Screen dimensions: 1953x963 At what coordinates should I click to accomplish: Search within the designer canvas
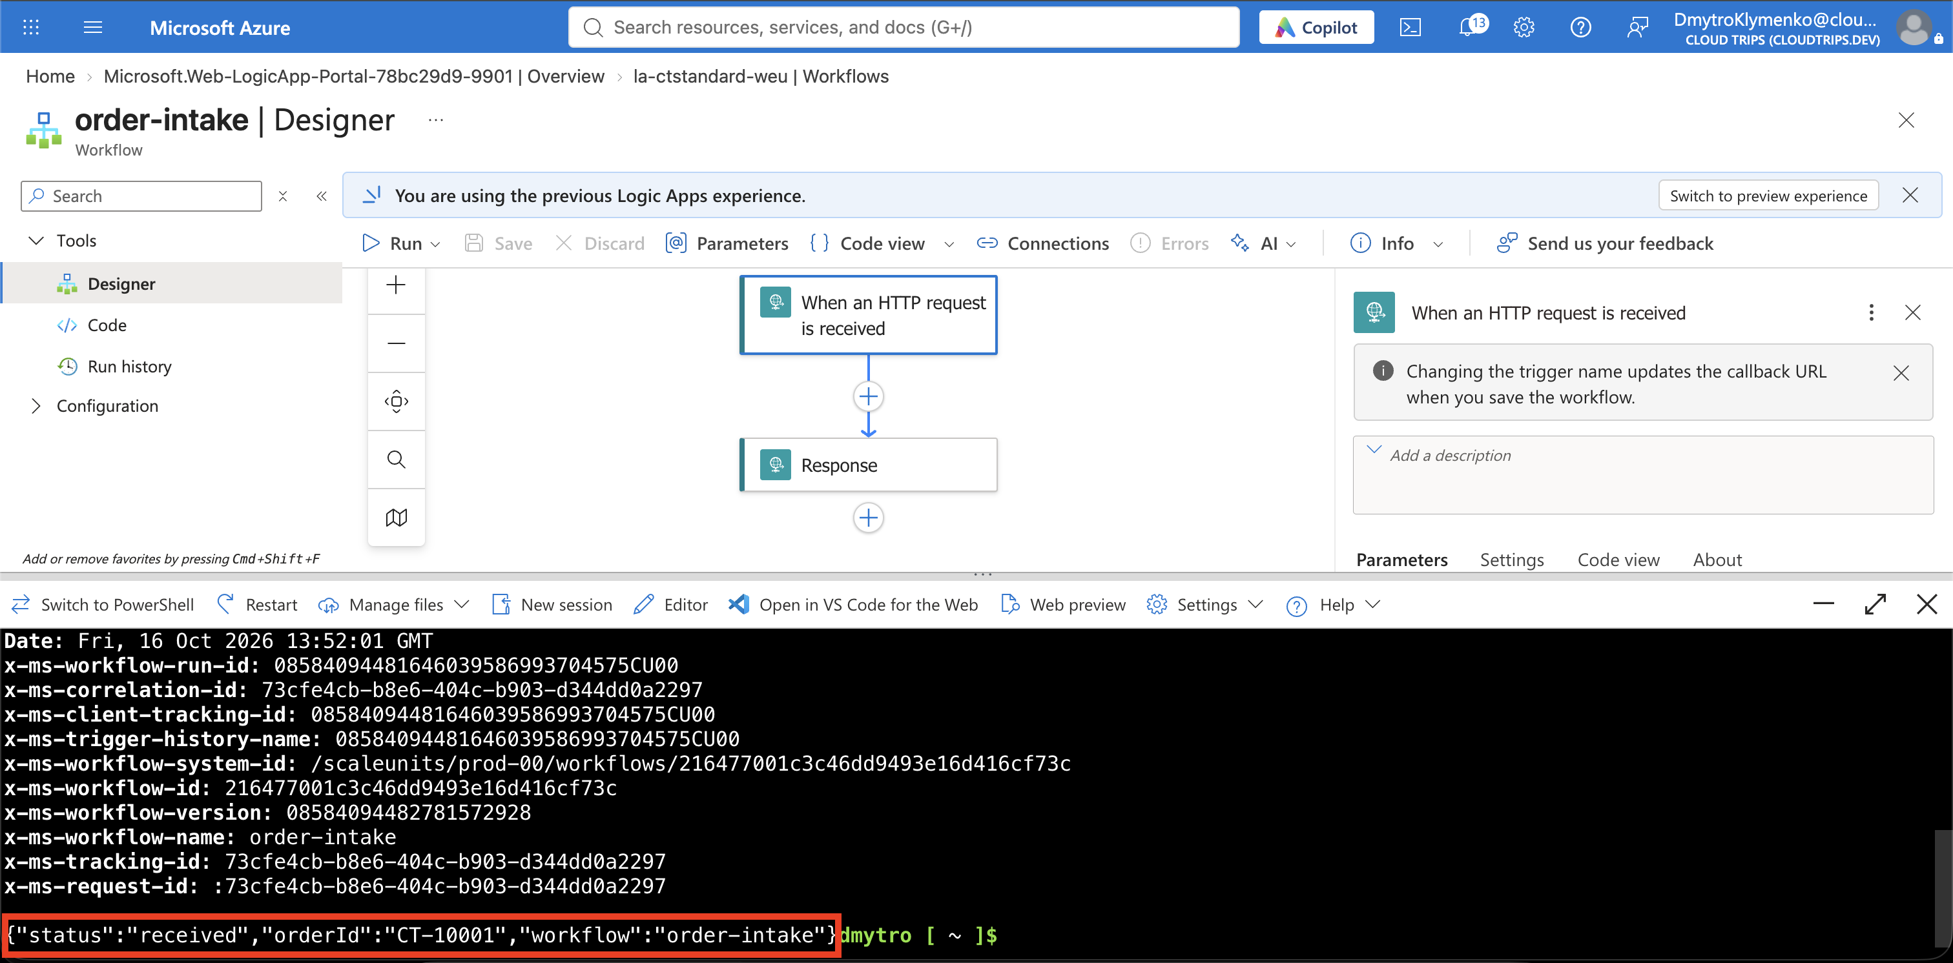point(396,459)
